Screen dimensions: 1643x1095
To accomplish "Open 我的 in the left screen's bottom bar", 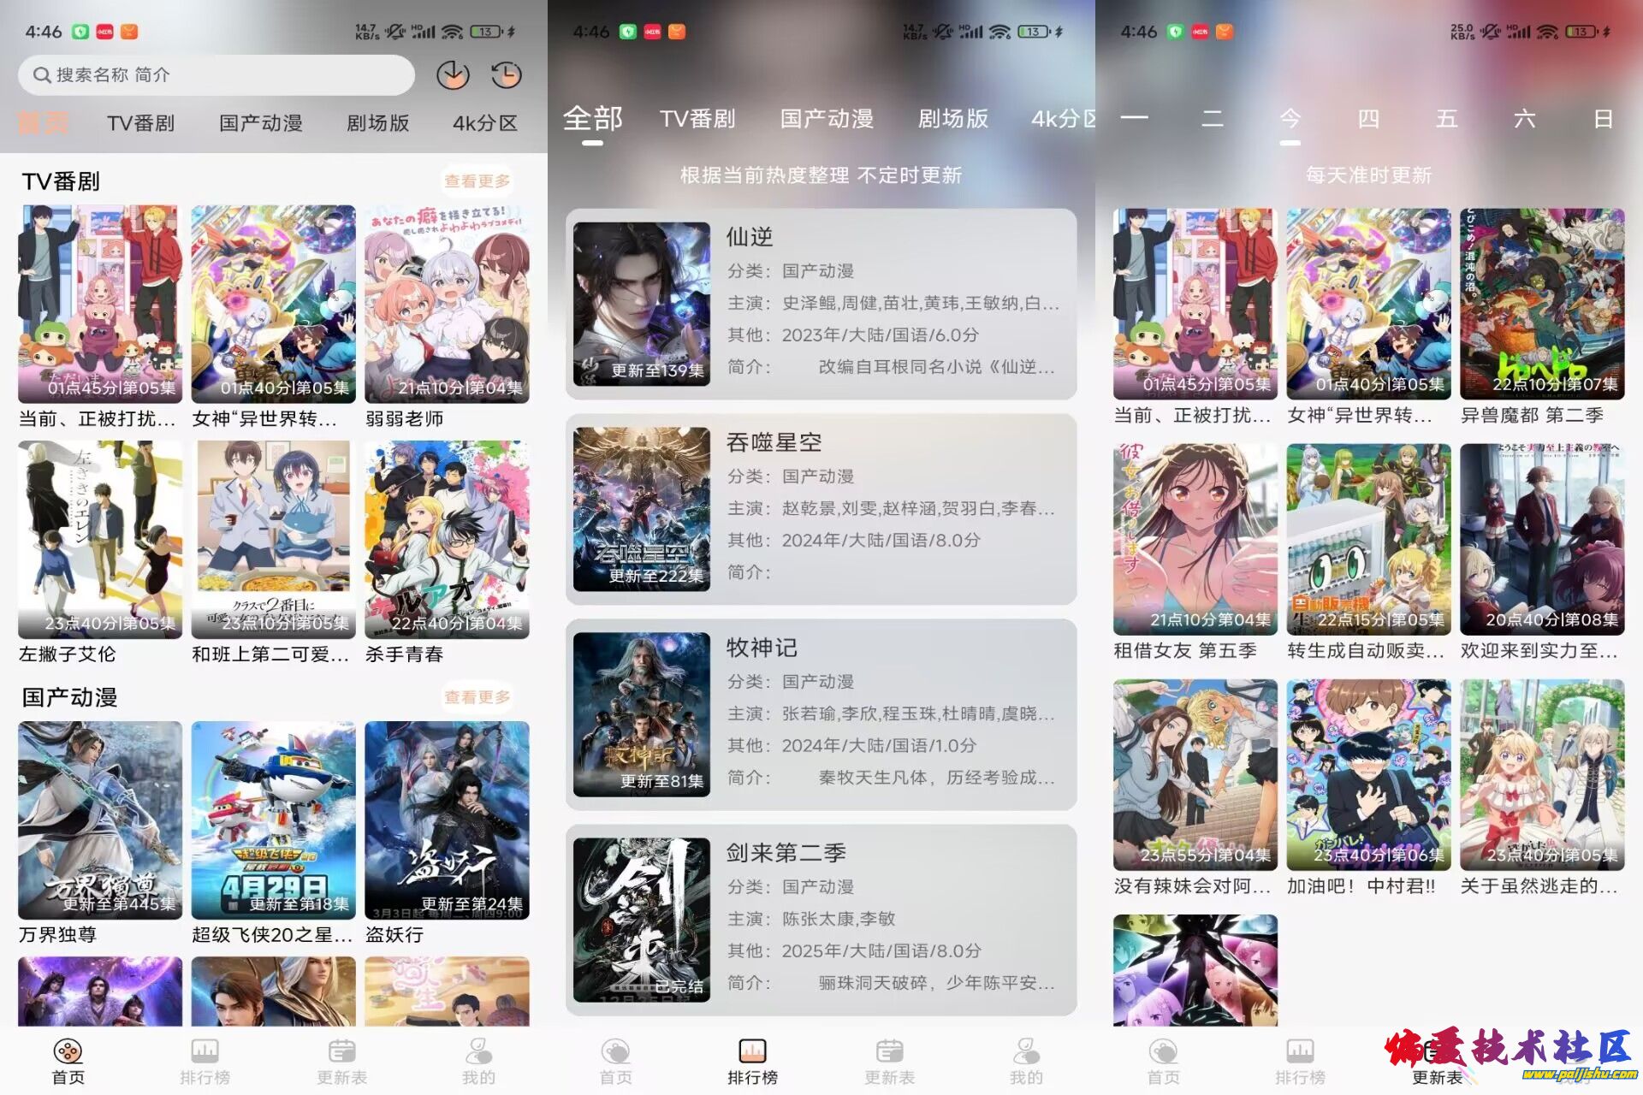I will [x=478, y=1062].
